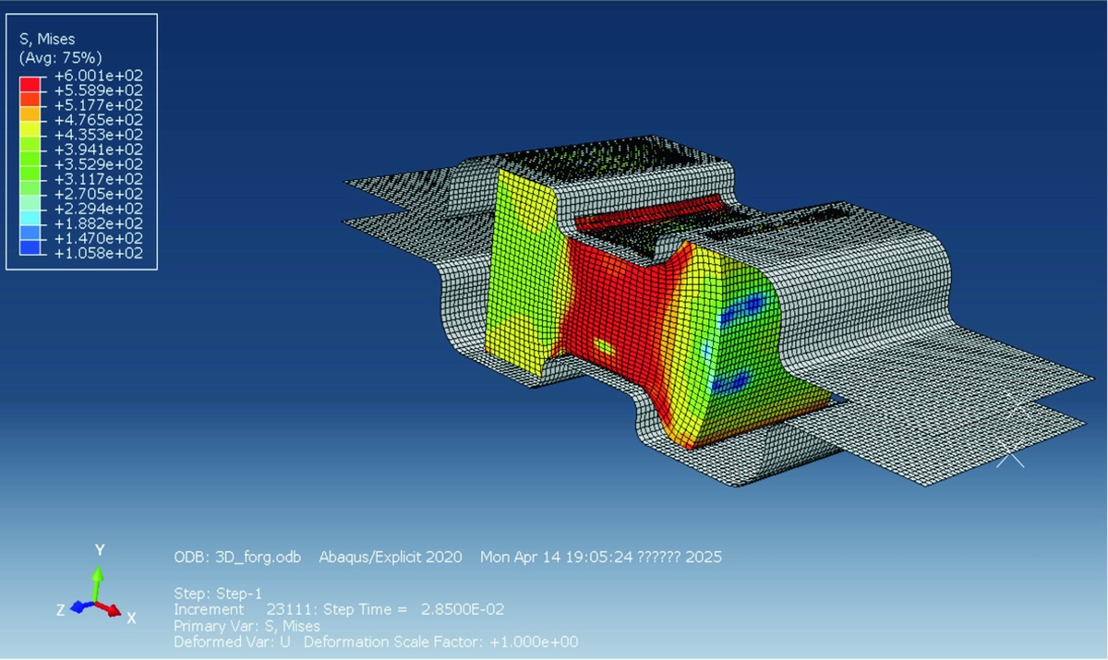The image size is (1108, 660).
Task: Click the '(Avg: 75%)' legend label
Action: [x=54, y=57]
